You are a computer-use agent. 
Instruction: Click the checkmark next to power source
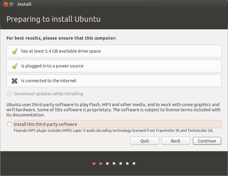point(15,66)
